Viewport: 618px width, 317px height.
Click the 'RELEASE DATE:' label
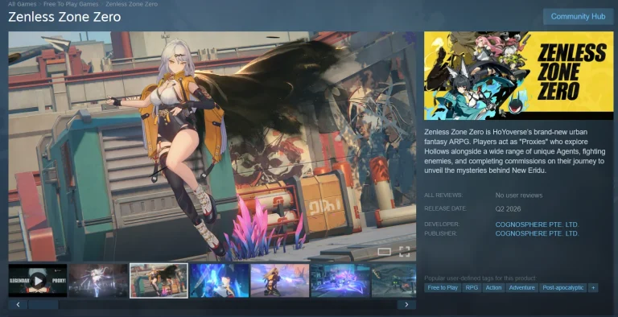point(445,208)
